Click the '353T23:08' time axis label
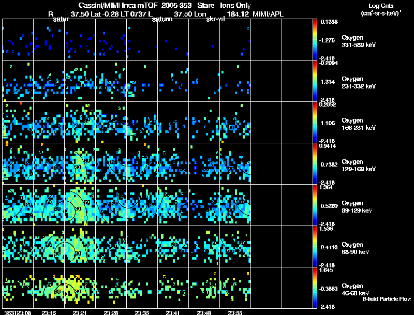The height and width of the screenshot is (315, 414). [x=18, y=312]
